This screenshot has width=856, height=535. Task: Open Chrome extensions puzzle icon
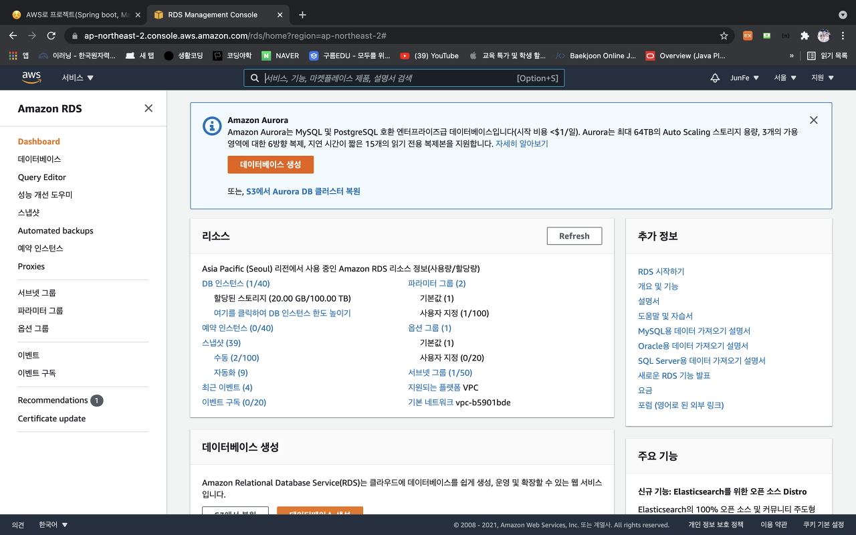pos(805,35)
